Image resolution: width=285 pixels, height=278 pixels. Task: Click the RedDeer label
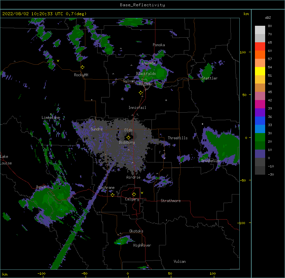click(145, 84)
